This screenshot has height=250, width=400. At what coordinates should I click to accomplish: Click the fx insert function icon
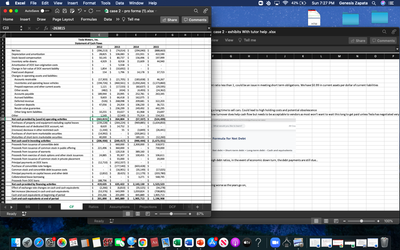[46, 28]
